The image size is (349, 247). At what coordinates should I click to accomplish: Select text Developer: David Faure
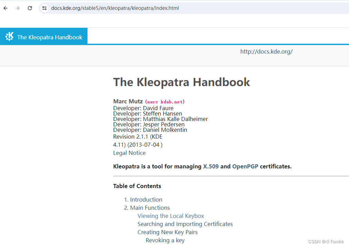point(143,108)
